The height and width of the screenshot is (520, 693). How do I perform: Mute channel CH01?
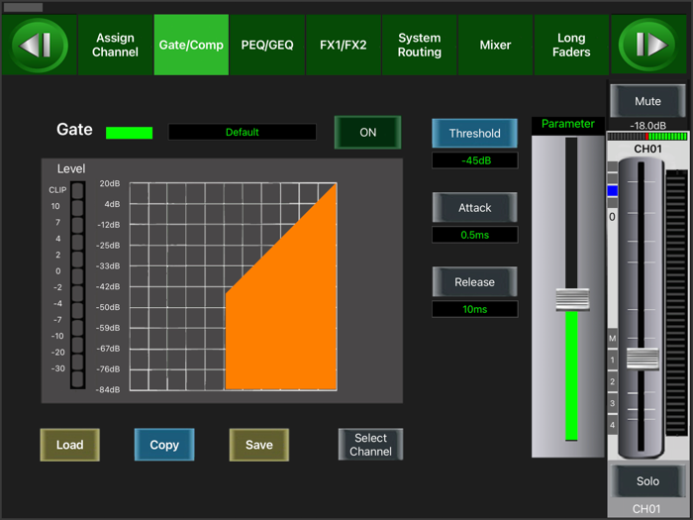click(x=647, y=101)
